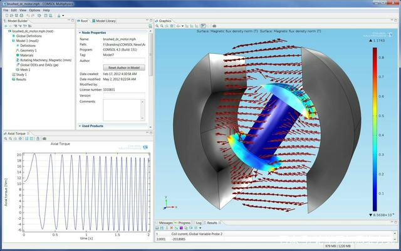The height and width of the screenshot is (251, 401).
Task: Go to next node in Model Builder toolbar
Action: [11, 26]
